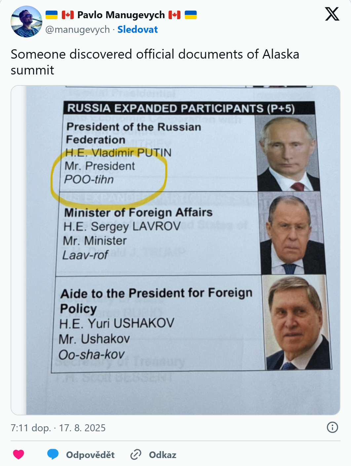
Task: Open Pavlo Manugevych's profile avatar
Action: click(26, 22)
